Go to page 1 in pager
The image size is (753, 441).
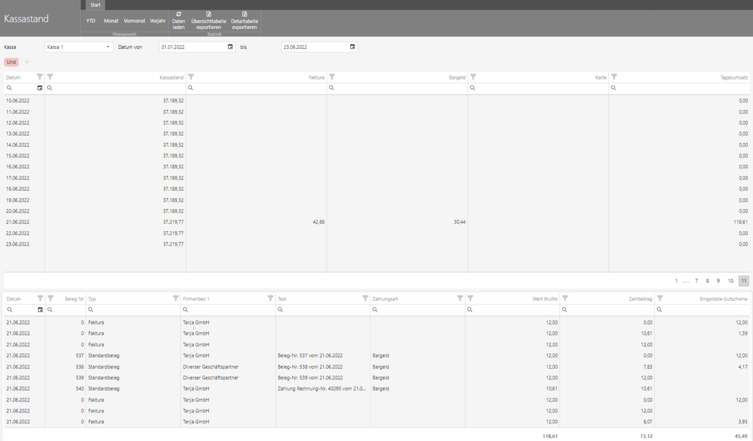click(x=676, y=281)
